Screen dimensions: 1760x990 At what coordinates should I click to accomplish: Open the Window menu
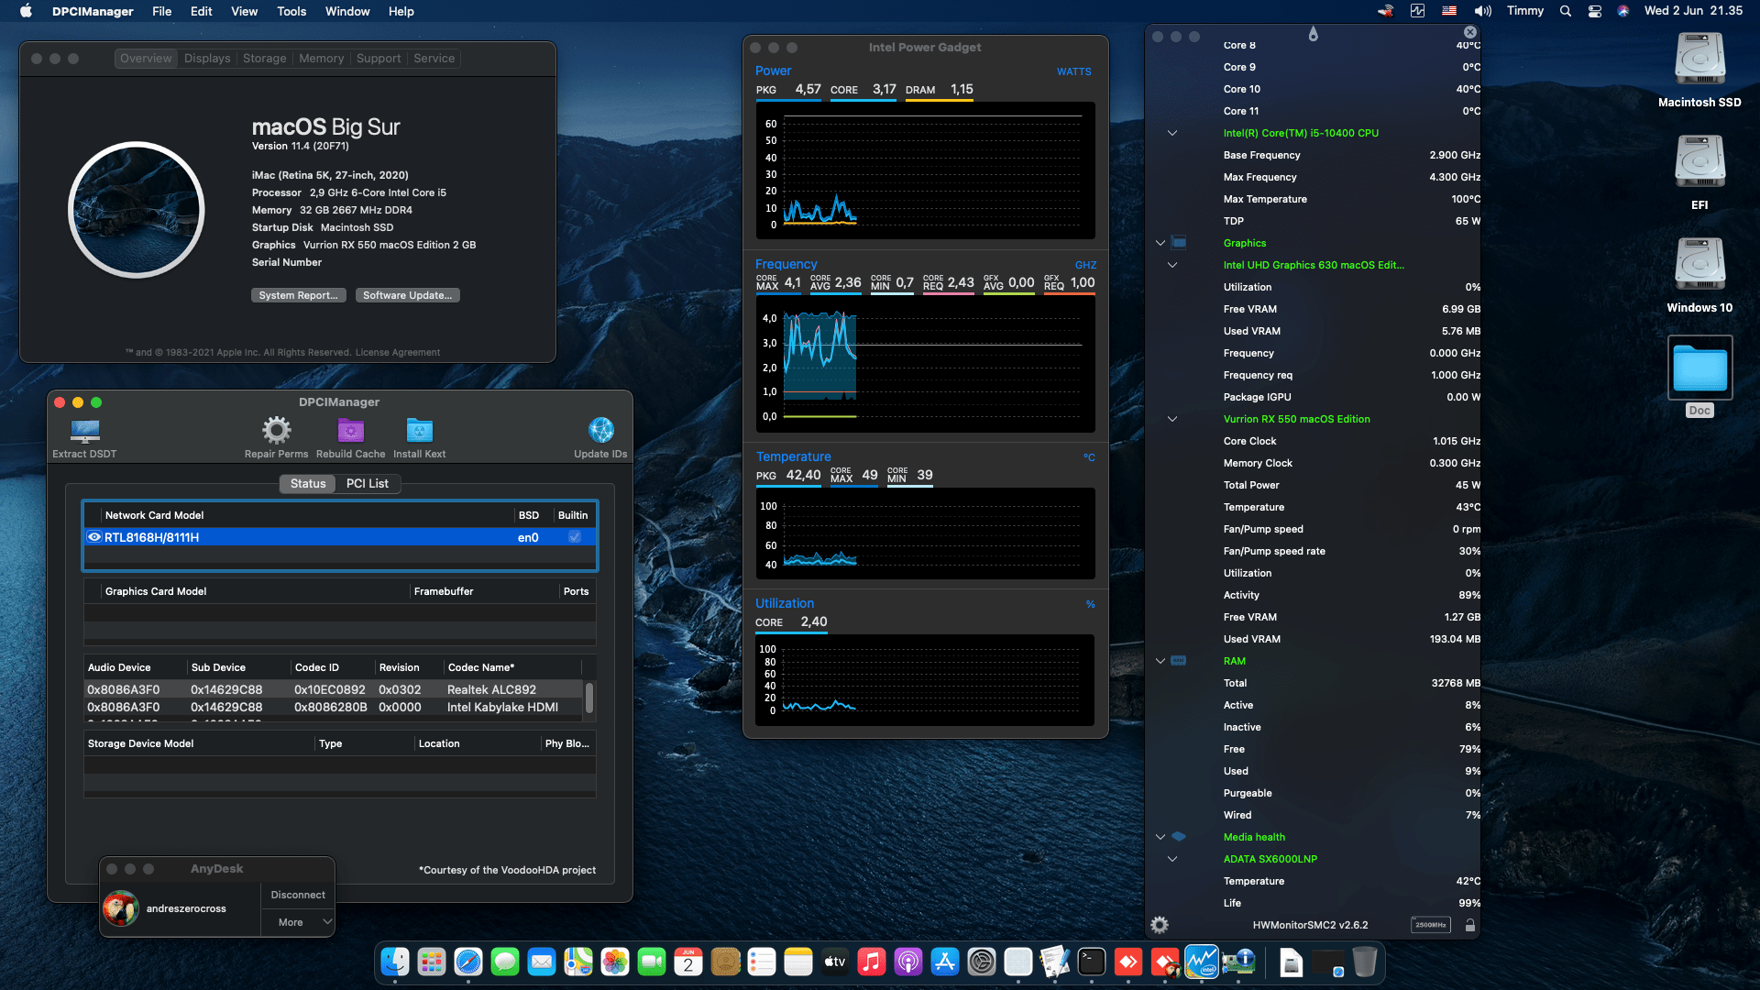coord(347,11)
